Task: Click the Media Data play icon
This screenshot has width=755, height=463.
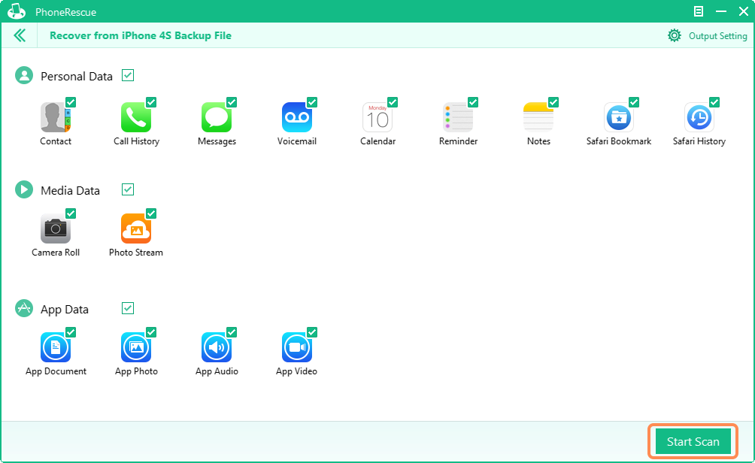Action: (24, 189)
